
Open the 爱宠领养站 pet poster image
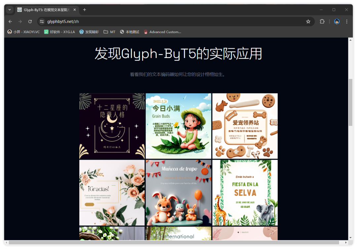[245, 126]
